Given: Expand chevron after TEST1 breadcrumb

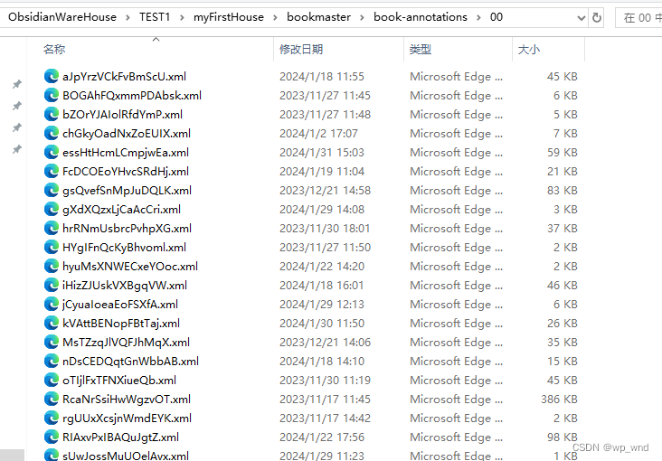Looking at the screenshot, I should click(x=182, y=18).
